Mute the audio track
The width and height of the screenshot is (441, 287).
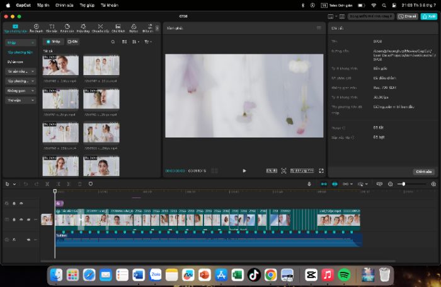pyautogui.click(x=28, y=240)
